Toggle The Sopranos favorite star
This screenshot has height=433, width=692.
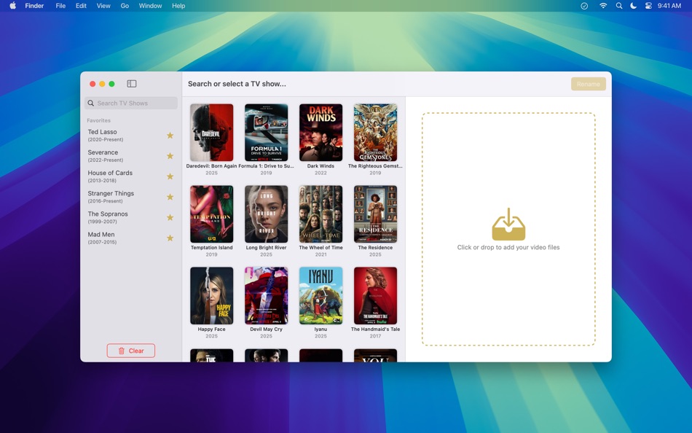coord(170,217)
